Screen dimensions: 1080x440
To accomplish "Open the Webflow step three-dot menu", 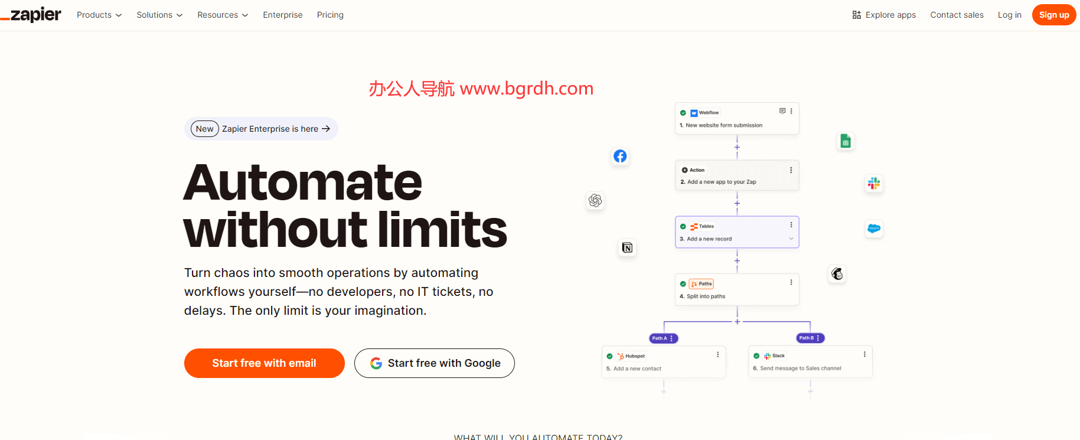I will 791,111.
